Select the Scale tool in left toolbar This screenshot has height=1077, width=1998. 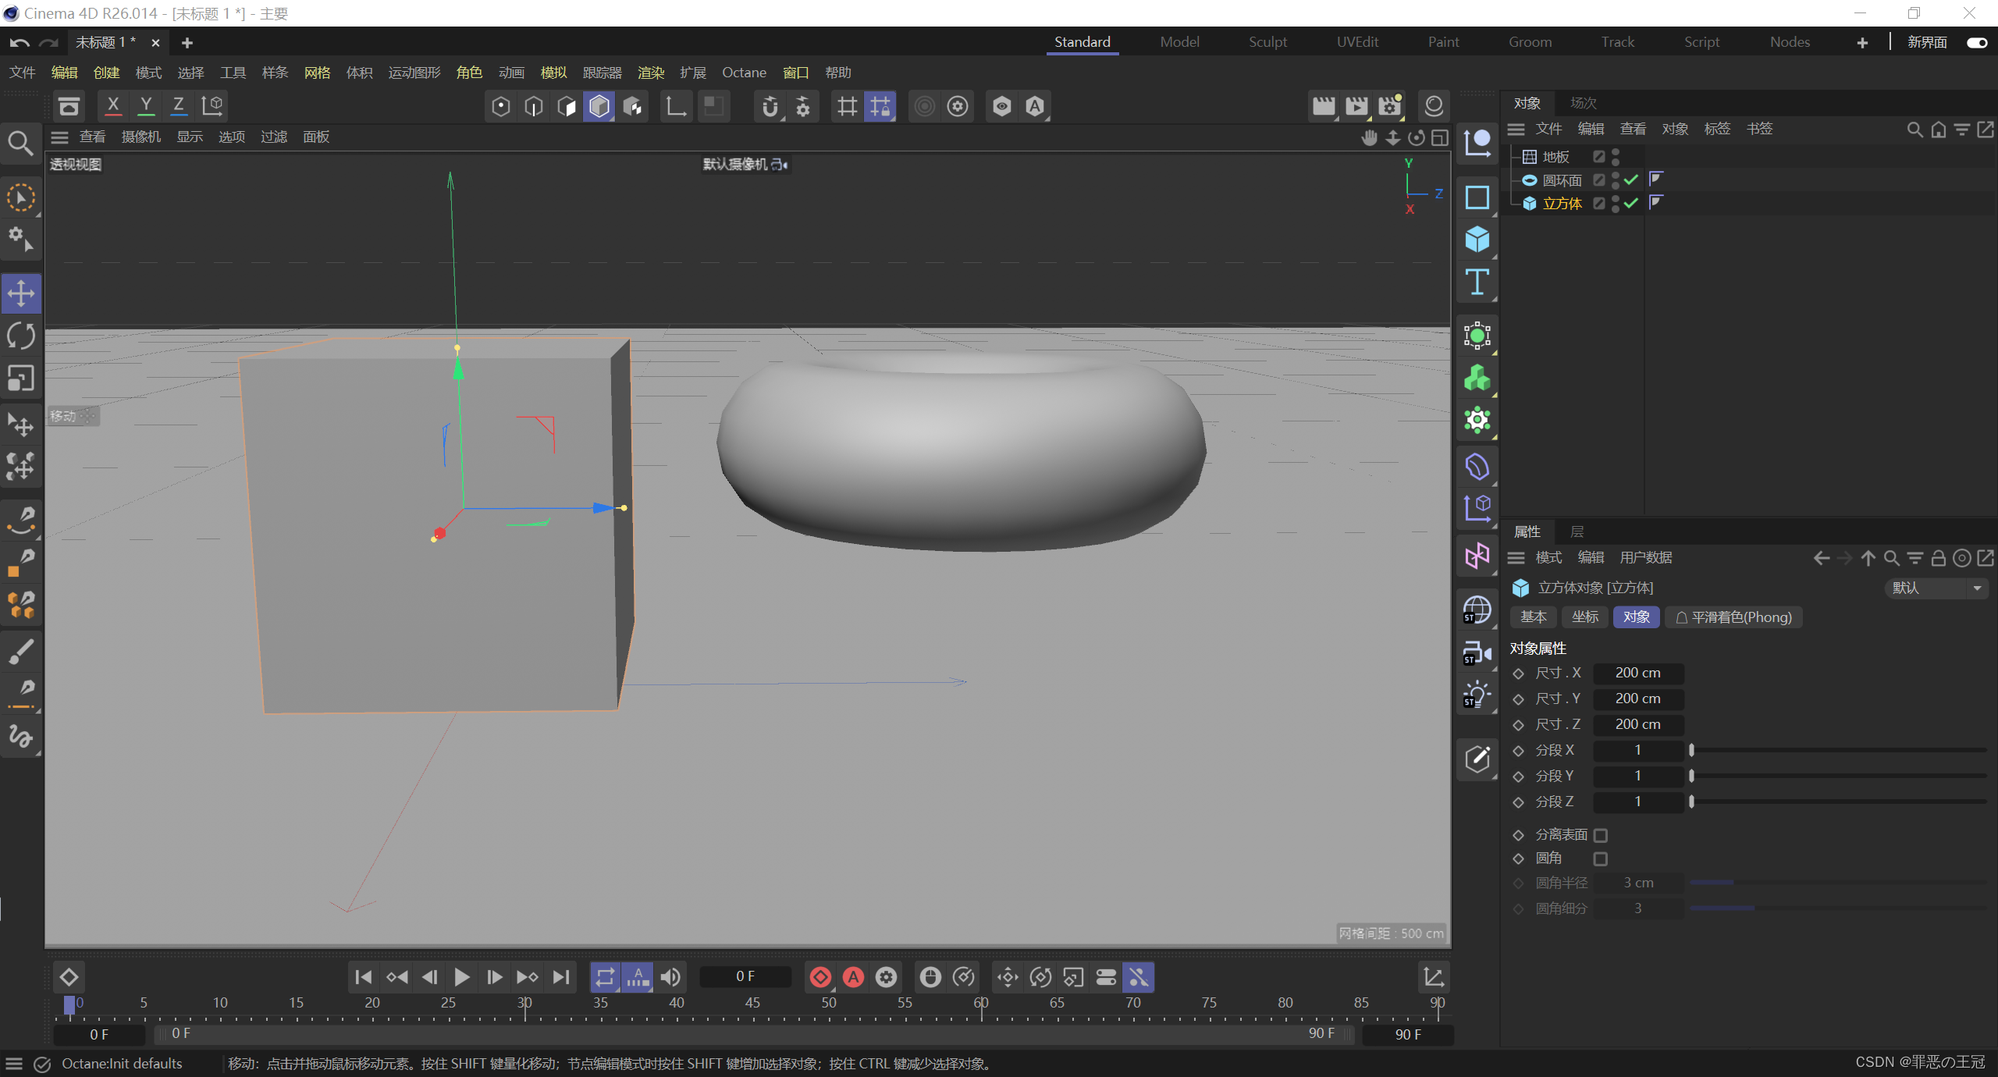(21, 379)
